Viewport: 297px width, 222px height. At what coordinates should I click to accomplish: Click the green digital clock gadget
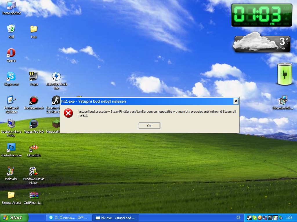click(x=262, y=15)
